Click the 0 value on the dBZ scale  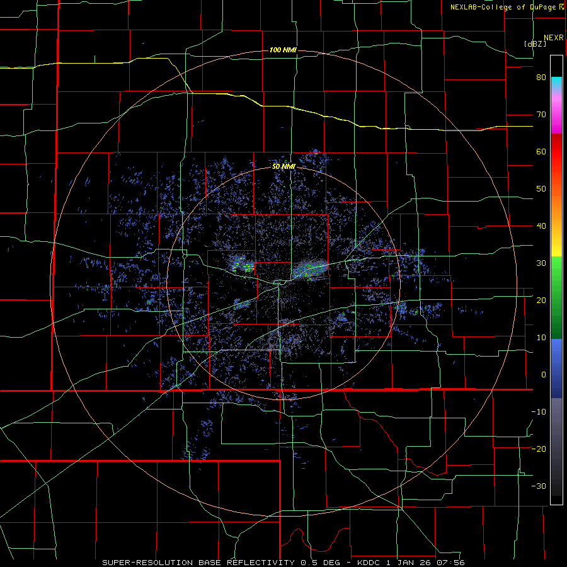pyautogui.click(x=544, y=375)
